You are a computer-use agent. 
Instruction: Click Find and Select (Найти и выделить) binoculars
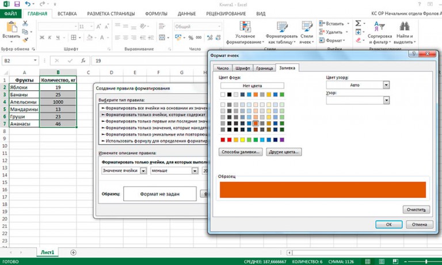(405, 26)
